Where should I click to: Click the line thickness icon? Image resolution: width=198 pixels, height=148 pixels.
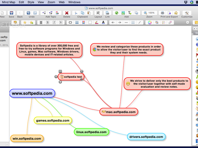133,22
